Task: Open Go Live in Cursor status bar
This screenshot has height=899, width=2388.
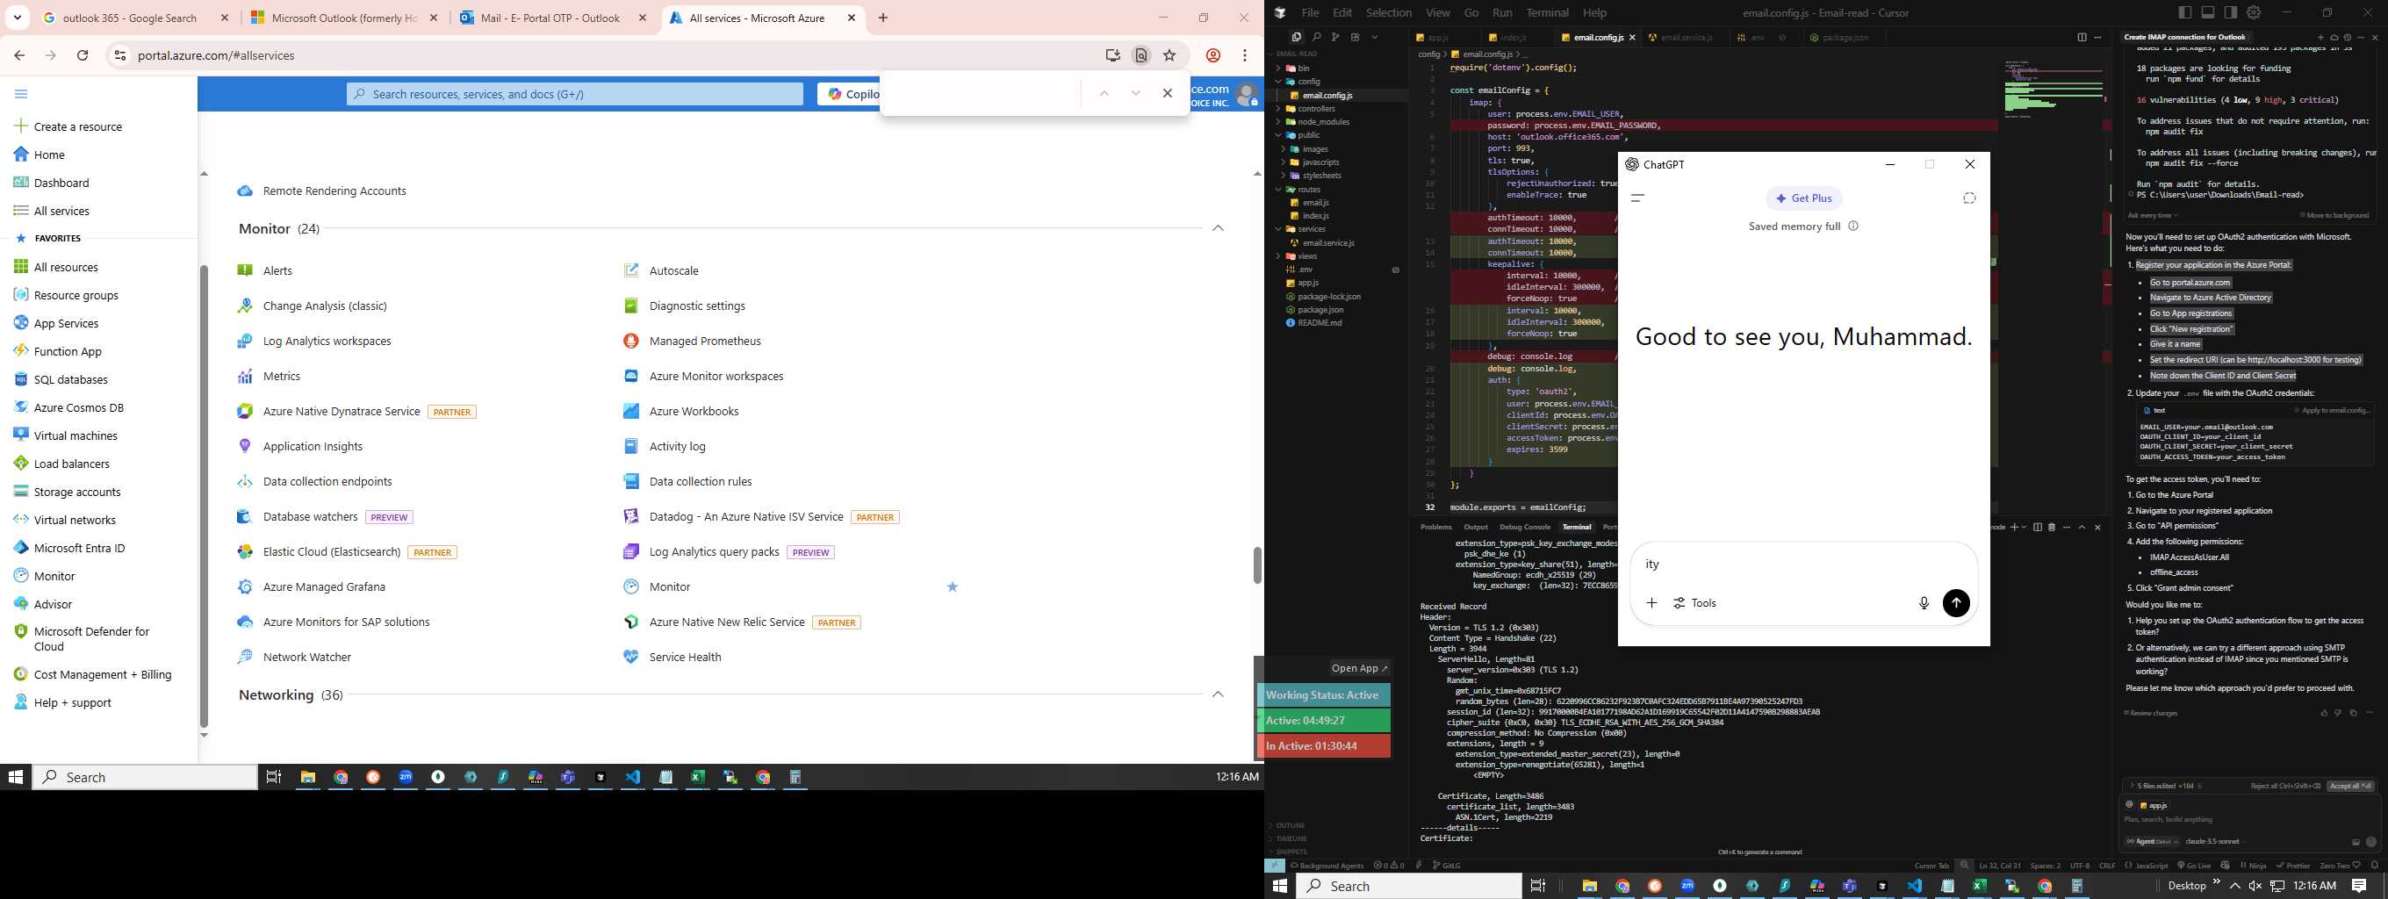Action: 2193,866
